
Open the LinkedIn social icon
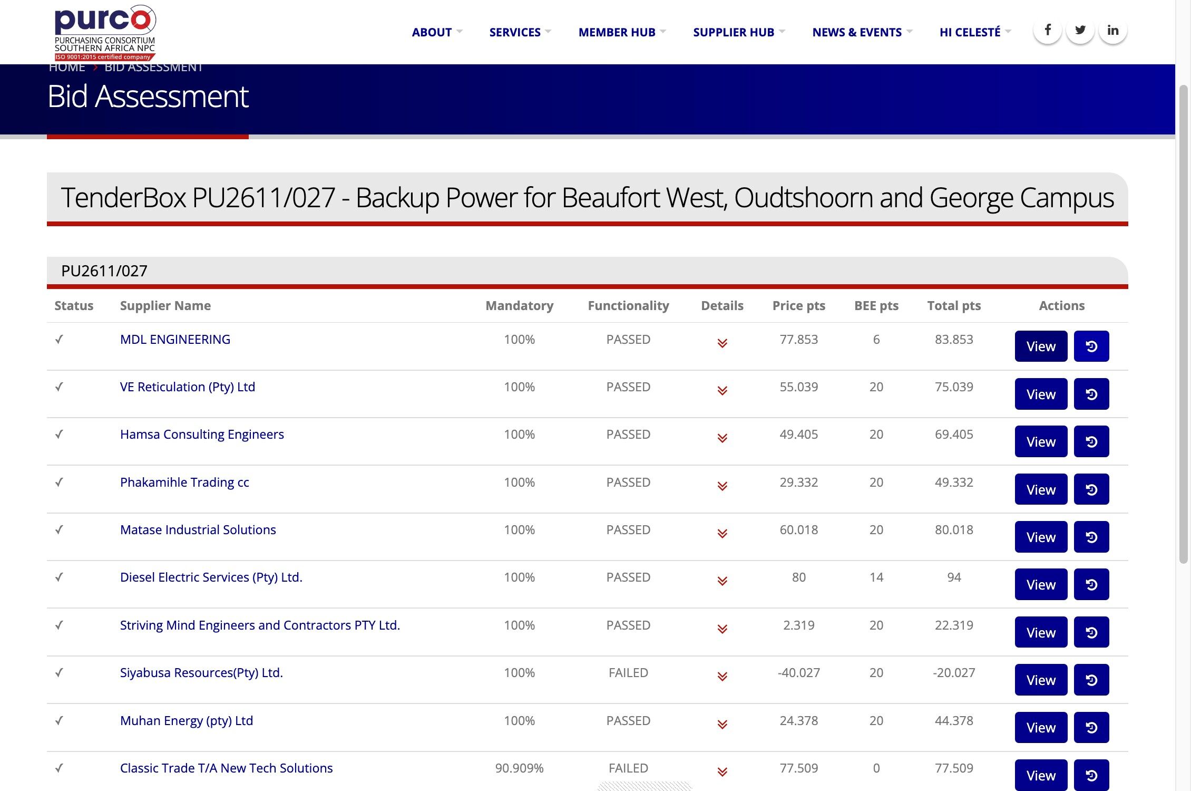(x=1112, y=31)
